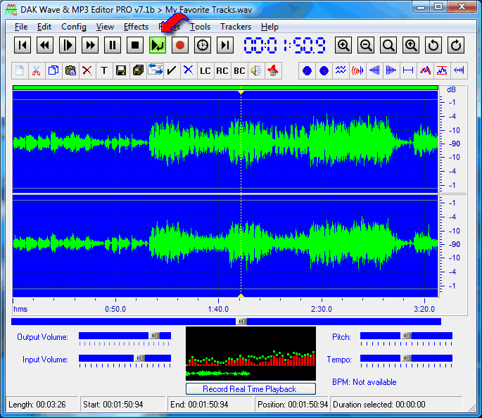The image size is (482, 418).
Task: Click the blue wavy lines effect icon
Action: coord(341,70)
